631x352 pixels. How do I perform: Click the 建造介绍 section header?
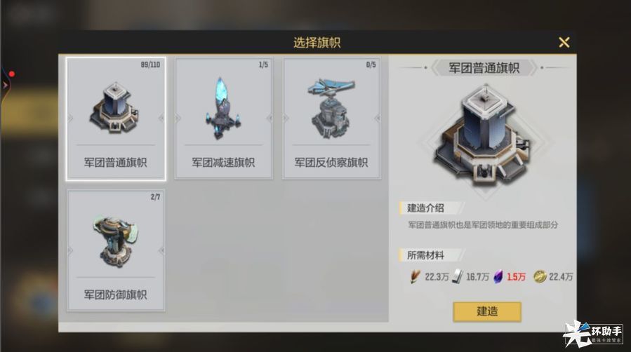pos(426,208)
